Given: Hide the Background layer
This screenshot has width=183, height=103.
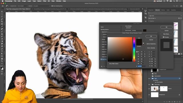Looking at the screenshot, I should [x=149, y=95].
